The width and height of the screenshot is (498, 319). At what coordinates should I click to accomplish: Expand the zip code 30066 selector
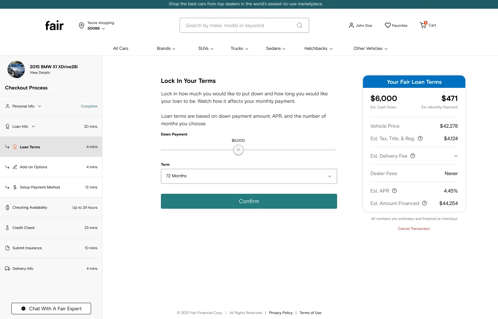(96, 28)
